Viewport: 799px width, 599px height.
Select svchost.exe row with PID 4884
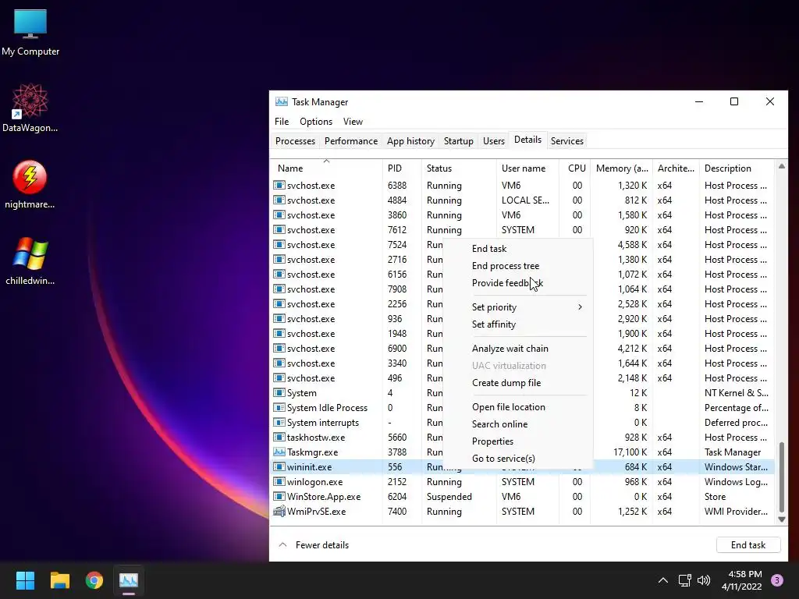click(523, 200)
